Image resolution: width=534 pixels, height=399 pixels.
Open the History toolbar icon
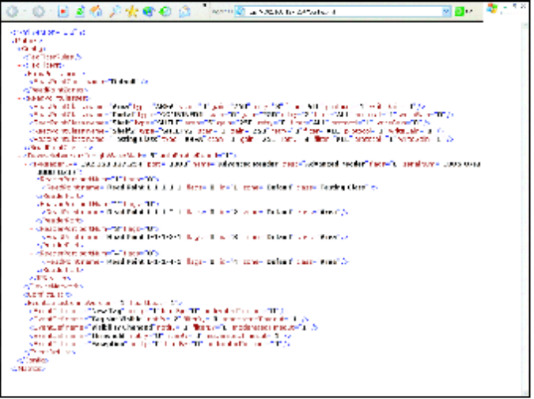pyautogui.click(x=165, y=12)
